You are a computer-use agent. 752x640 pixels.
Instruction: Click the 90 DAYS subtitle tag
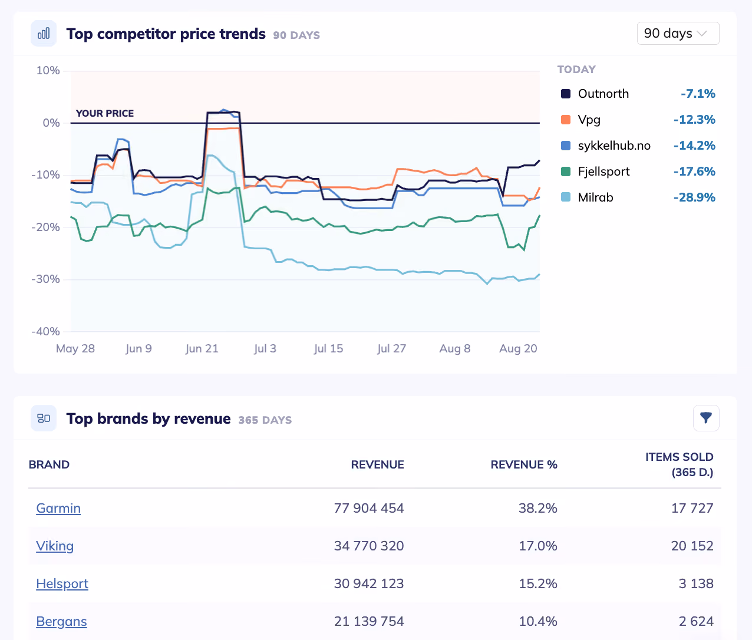296,35
